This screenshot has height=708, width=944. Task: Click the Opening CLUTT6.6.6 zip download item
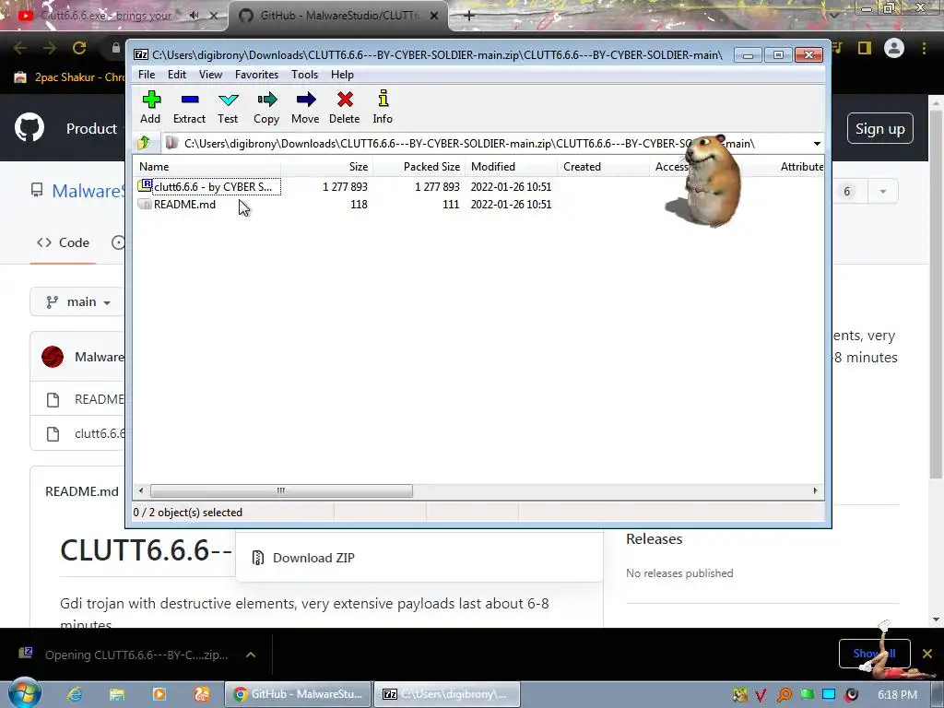[x=125, y=655]
